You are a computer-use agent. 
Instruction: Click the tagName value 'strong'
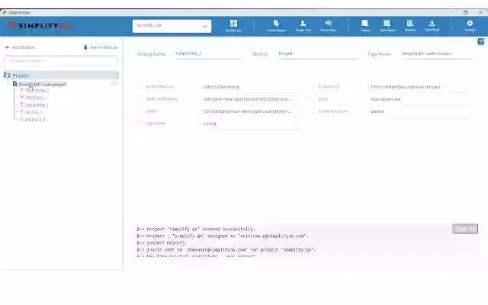click(251, 124)
